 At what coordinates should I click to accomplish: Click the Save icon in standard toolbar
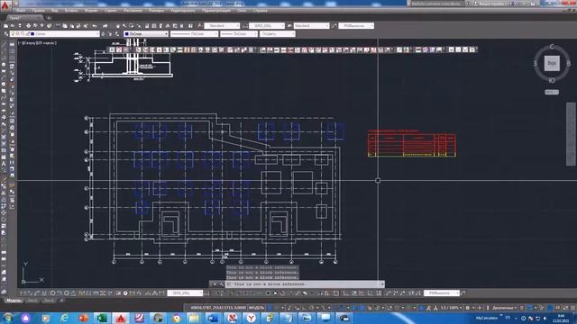coord(20,26)
